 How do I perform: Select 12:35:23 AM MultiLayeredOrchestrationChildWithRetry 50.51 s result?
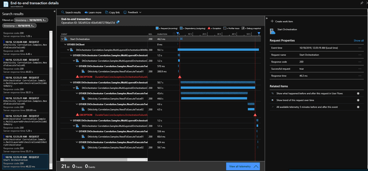(x=25, y=85)
